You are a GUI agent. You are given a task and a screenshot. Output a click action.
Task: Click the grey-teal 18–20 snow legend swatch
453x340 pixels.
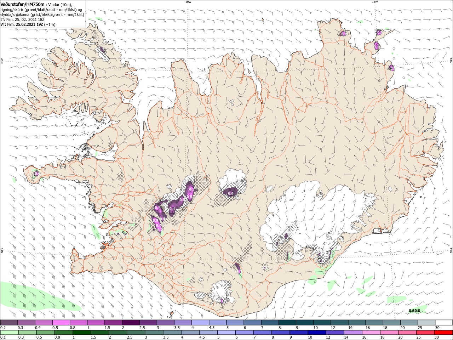(392, 323)
